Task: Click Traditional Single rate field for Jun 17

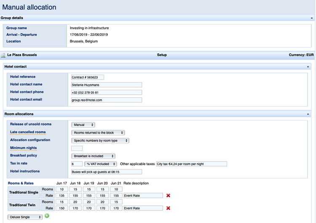Action: 62,196
